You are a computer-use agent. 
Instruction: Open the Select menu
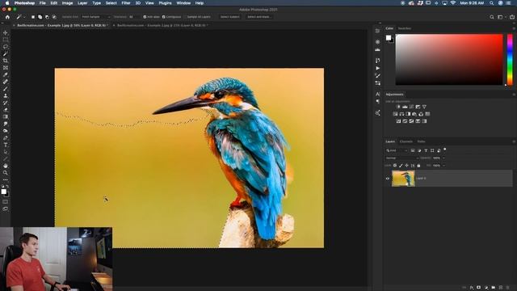click(x=111, y=3)
